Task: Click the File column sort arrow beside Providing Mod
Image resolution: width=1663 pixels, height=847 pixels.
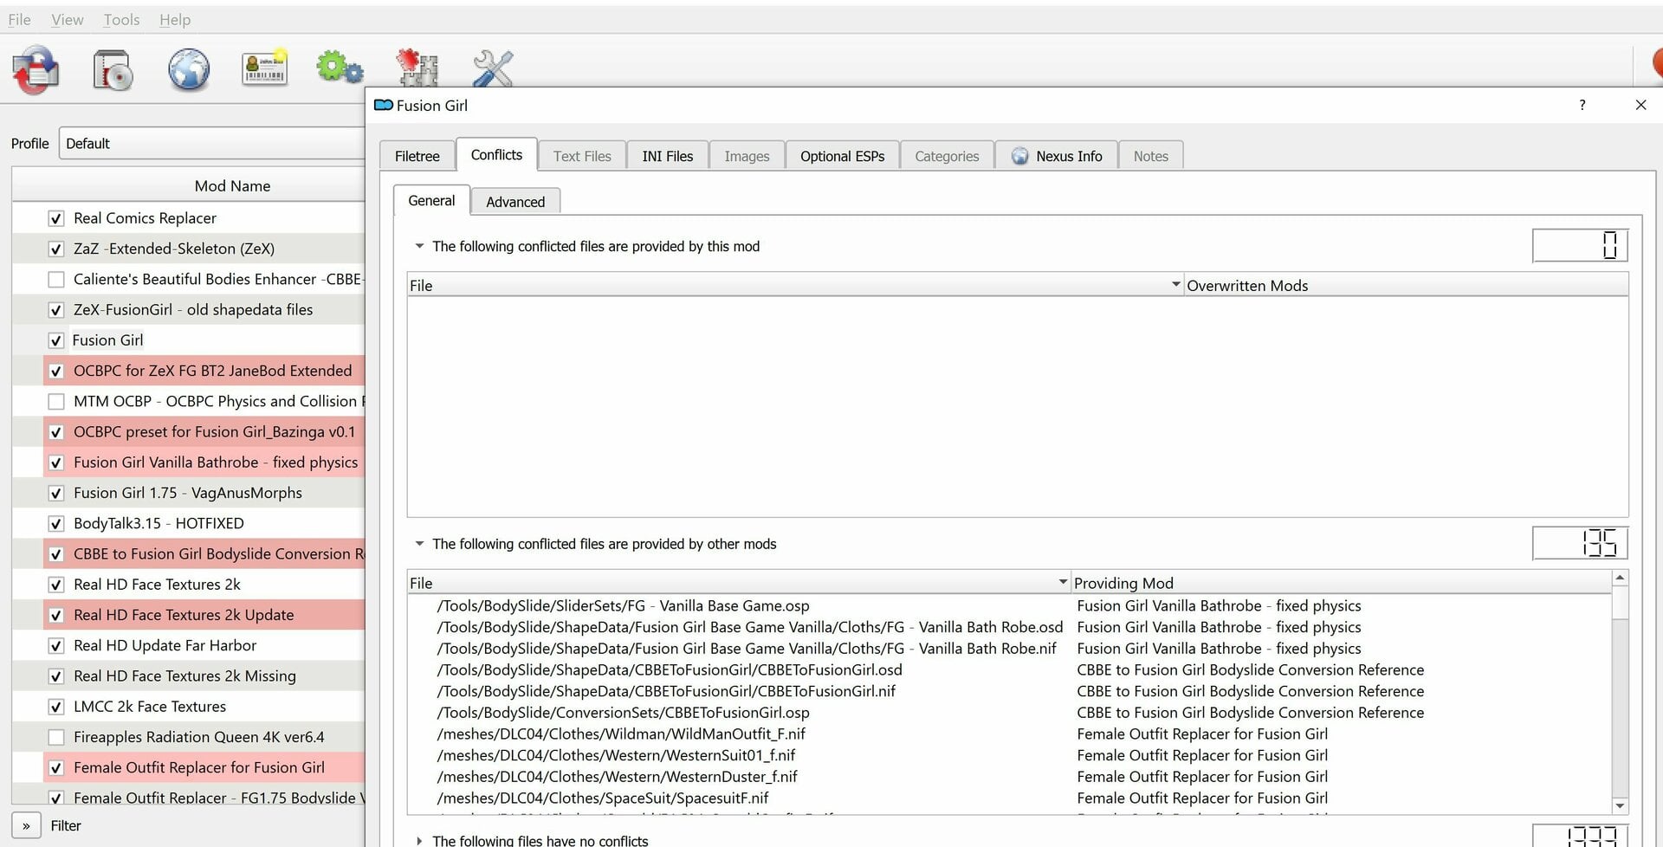Action: (x=1063, y=582)
